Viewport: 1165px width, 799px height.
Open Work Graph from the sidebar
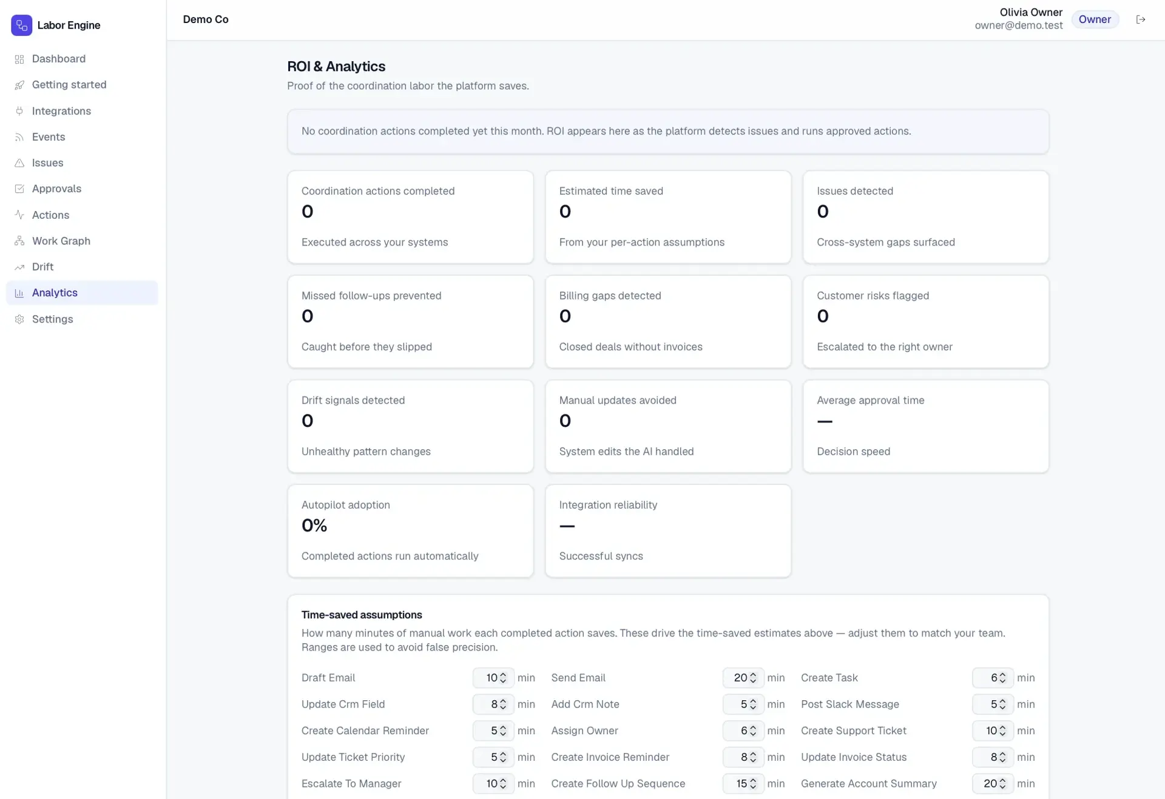click(x=82, y=241)
